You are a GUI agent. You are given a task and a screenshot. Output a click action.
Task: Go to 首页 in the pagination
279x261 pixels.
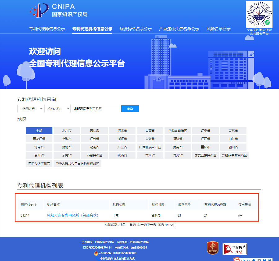point(133,224)
